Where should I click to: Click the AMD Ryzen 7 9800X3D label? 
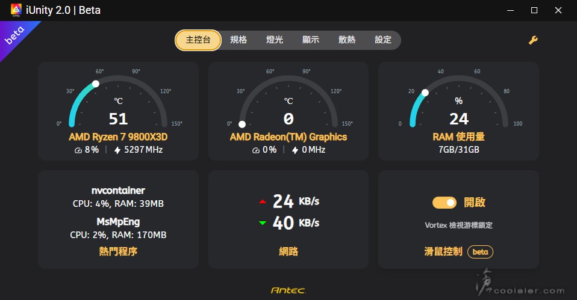(x=118, y=137)
